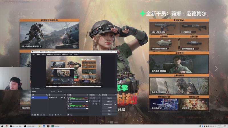Click 退出 (Exit) button in OBS

point(109,114)
